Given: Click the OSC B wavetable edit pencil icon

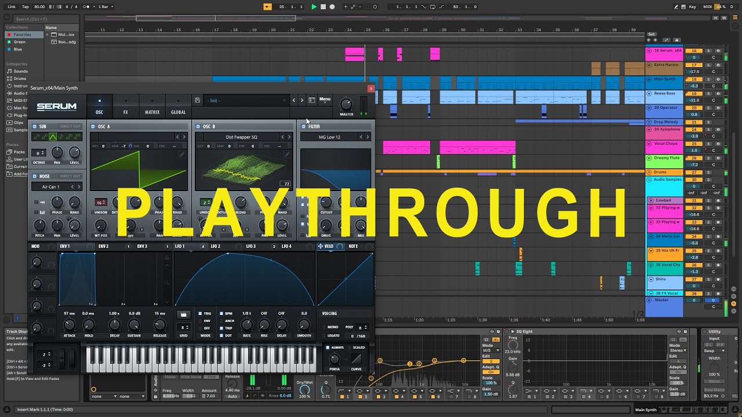Looking at the screenshot, I should click(x=287, y=155).
